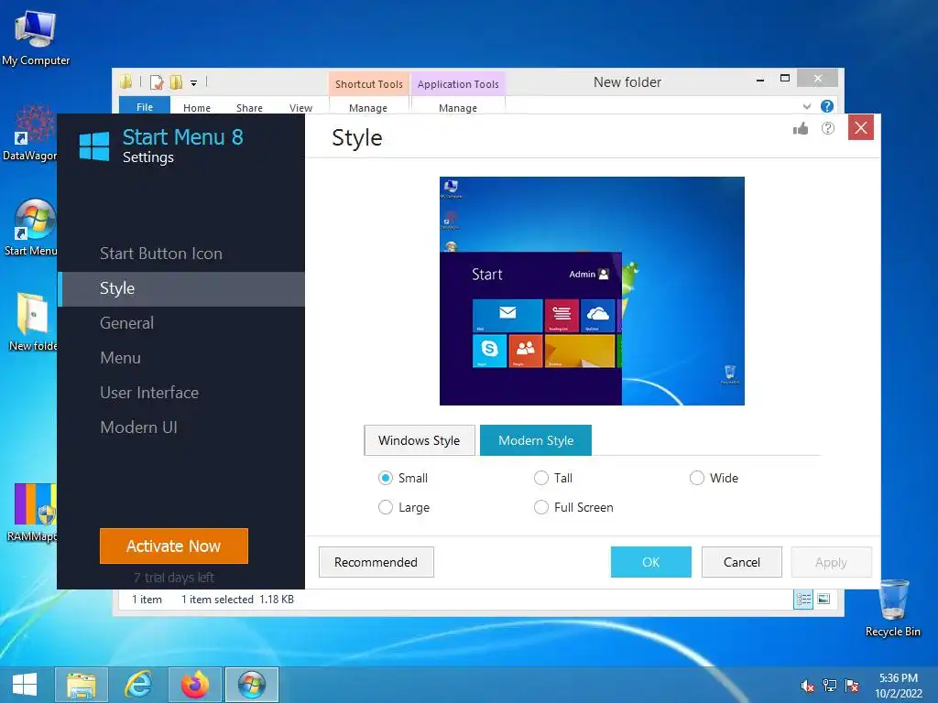This screenshot has width=938, height=703.
Task: Switch to details view in New folder window
Action: [x=803, y=599]
